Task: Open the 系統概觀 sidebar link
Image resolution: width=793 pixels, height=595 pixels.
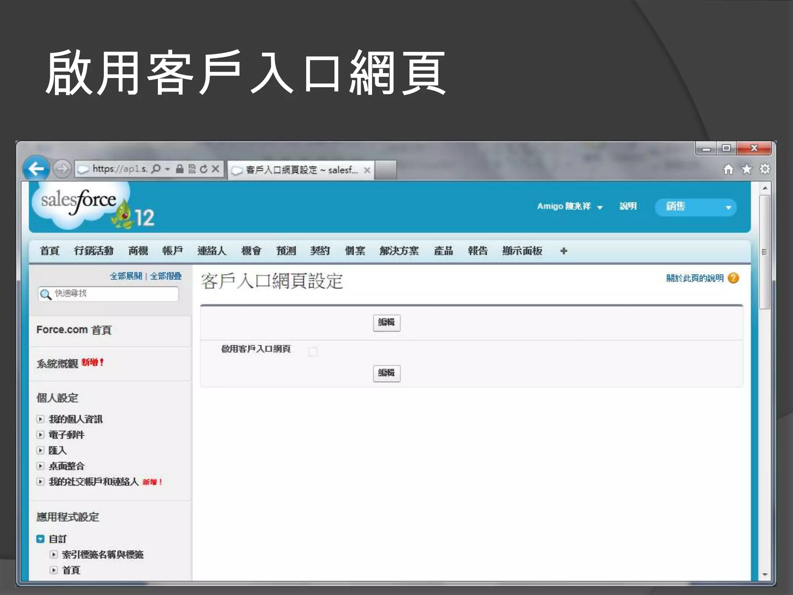Action: pos(57,363)
